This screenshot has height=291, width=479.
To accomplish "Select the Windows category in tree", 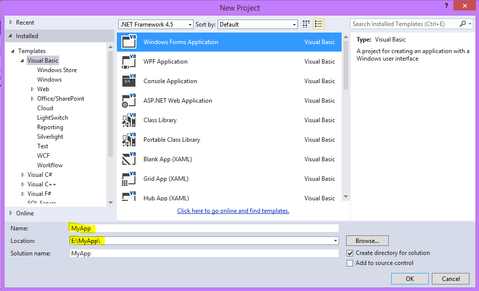I will 49,79.
